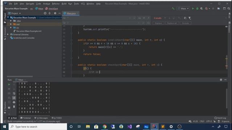Open the TODO tool window tab
232x130 pixels.
(x=57, y=118)
